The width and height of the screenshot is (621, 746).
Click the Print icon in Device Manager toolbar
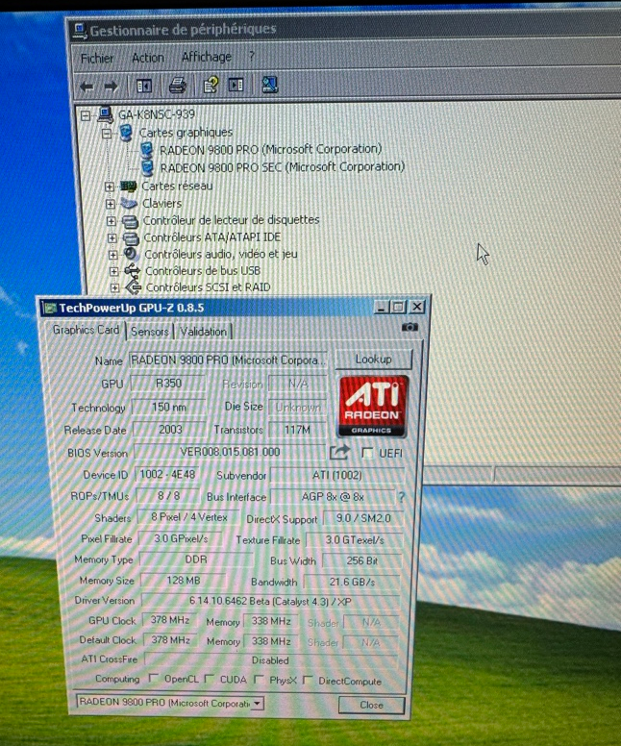click(178, 86)
